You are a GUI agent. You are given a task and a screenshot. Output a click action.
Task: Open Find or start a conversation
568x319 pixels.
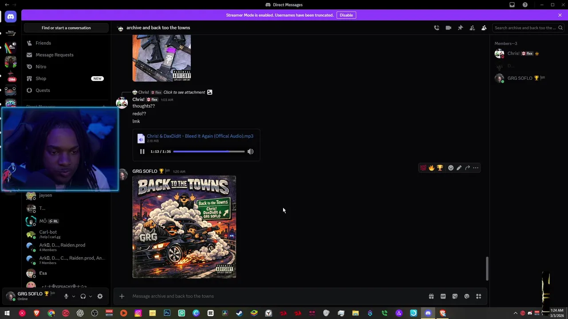pyautogui.click(x=66, y=28)
